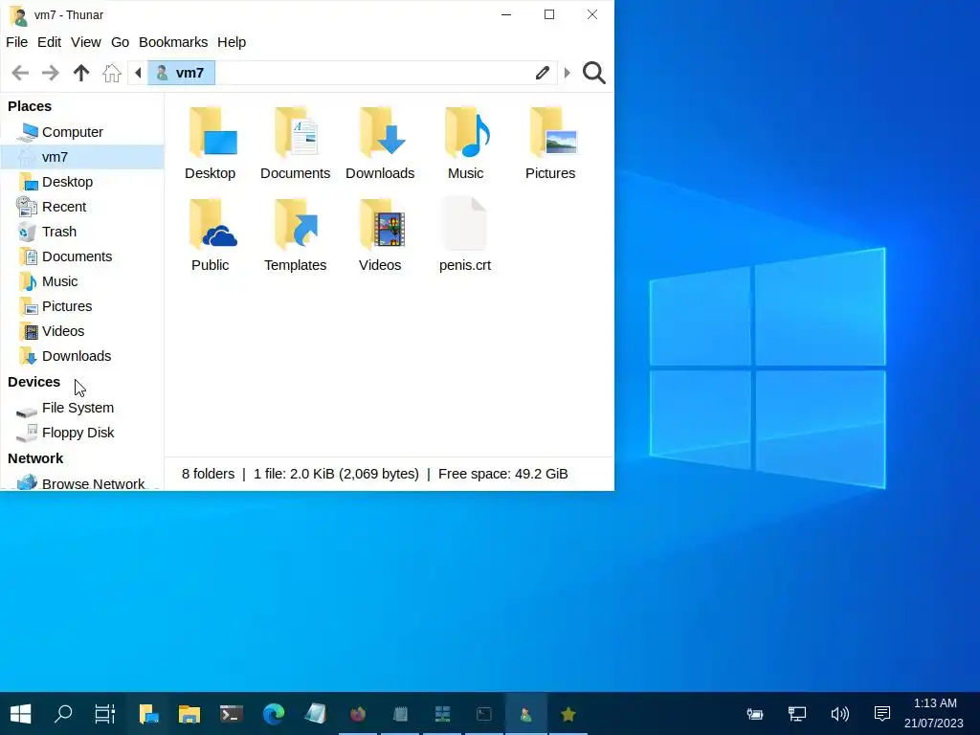Open the Help menu
980x735 pixels.
coord(232,42)
